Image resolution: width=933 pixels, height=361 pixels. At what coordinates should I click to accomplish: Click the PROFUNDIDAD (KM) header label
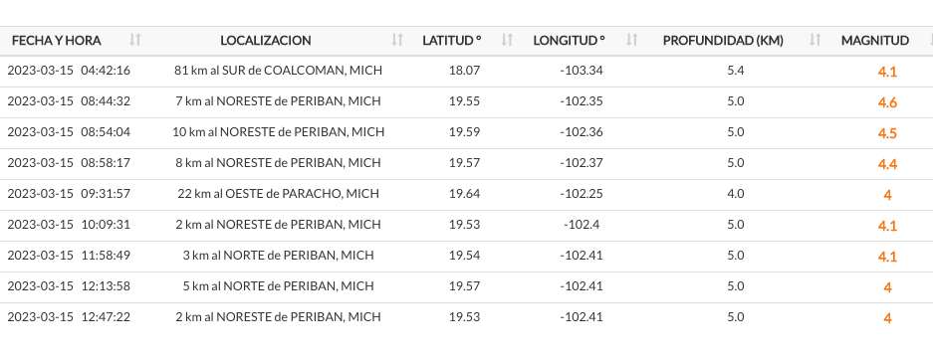pyautogui.click(x=723, y=41)
